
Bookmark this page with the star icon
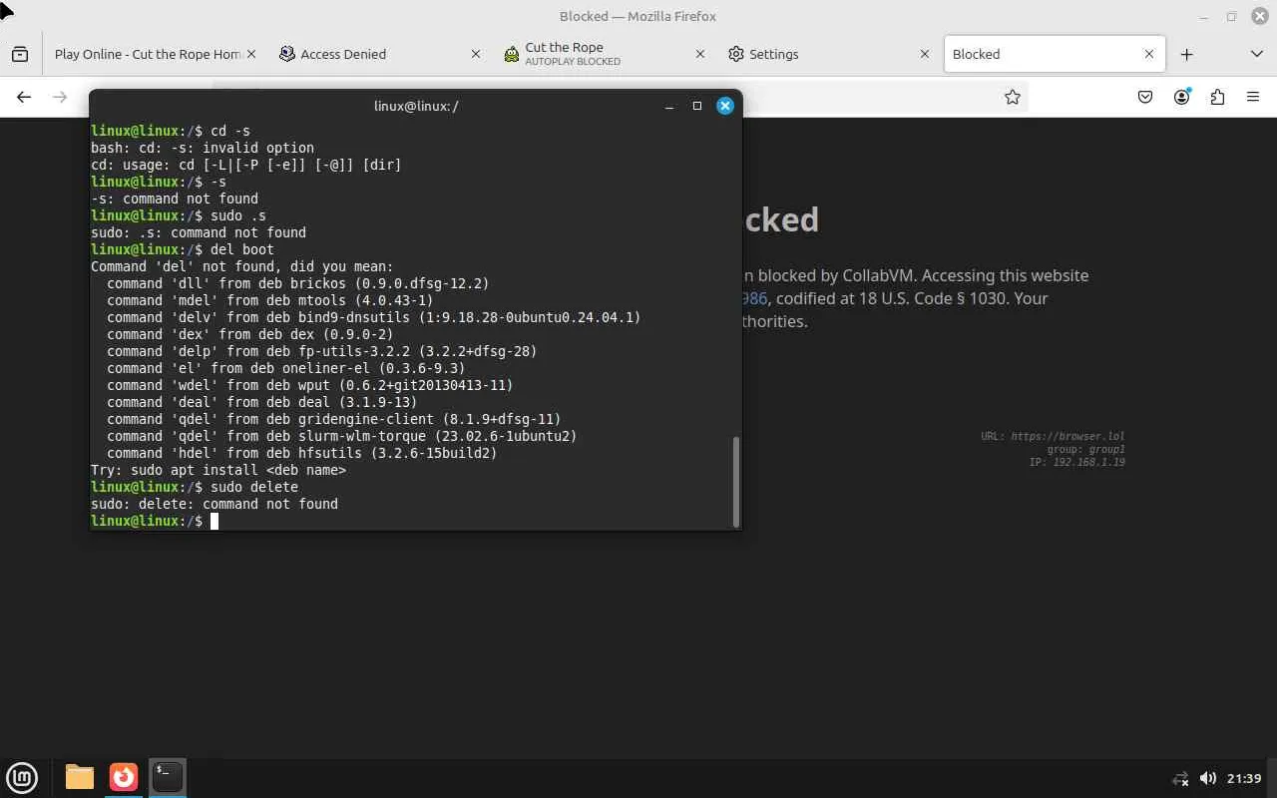(1013, 97)
